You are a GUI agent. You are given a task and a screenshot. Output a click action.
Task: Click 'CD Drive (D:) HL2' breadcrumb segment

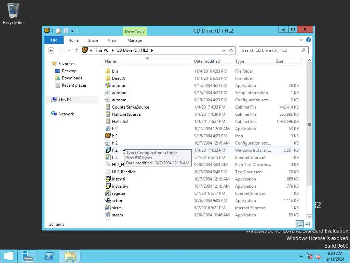[132, 50]
